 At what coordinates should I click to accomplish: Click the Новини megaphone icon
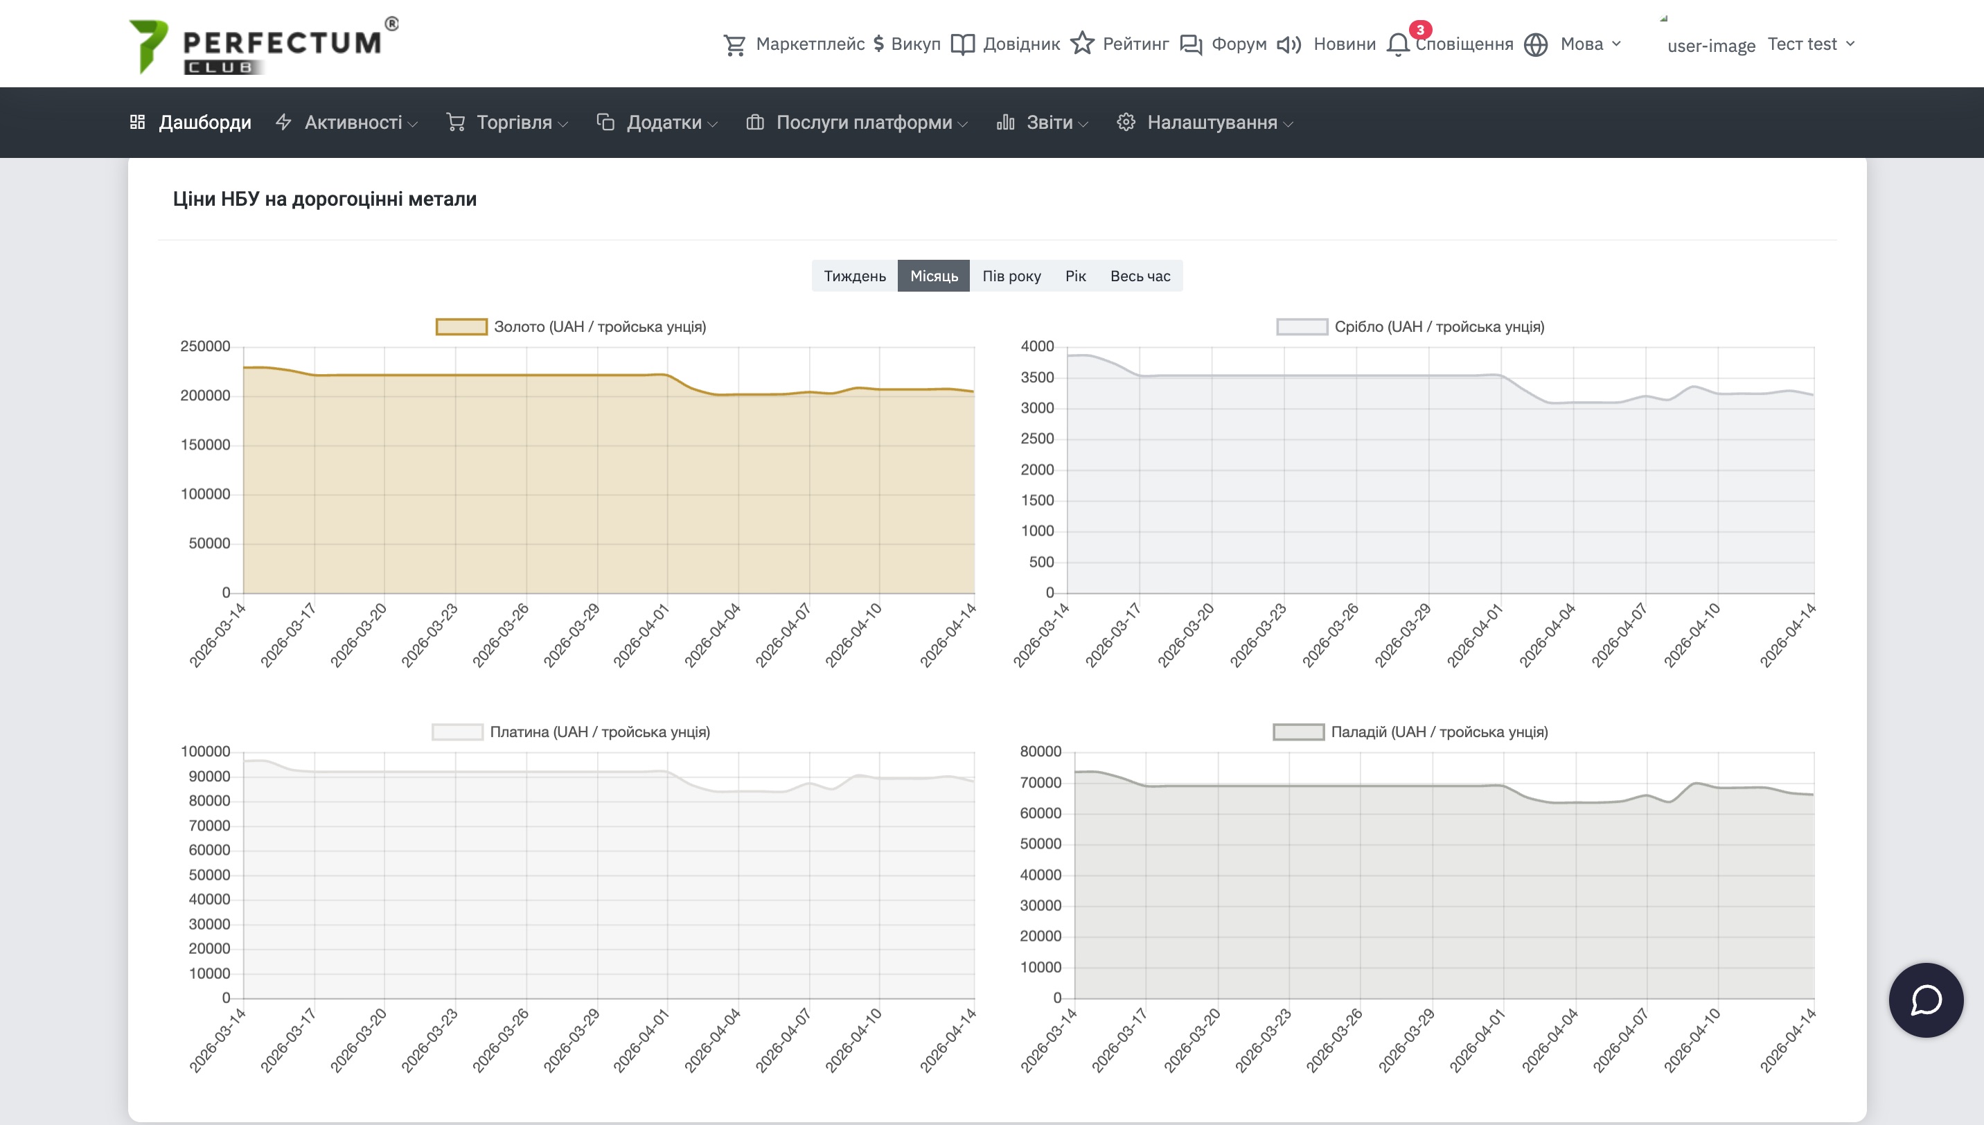point(1288,45)
